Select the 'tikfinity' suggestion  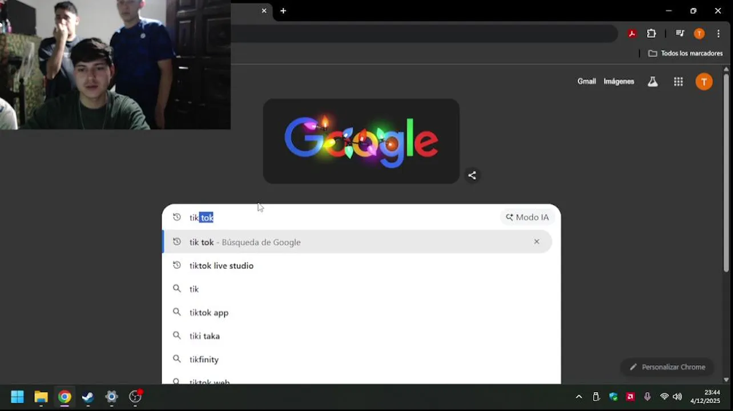[x=357, y=359]
